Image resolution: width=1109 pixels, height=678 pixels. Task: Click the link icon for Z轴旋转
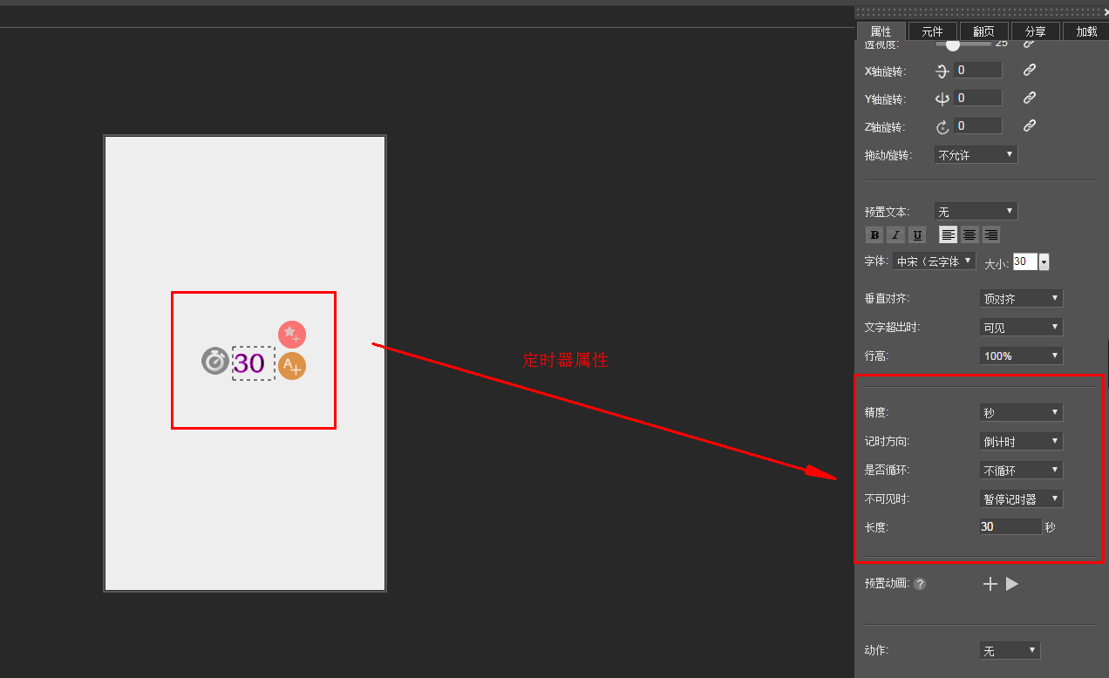coord(1030,125)
